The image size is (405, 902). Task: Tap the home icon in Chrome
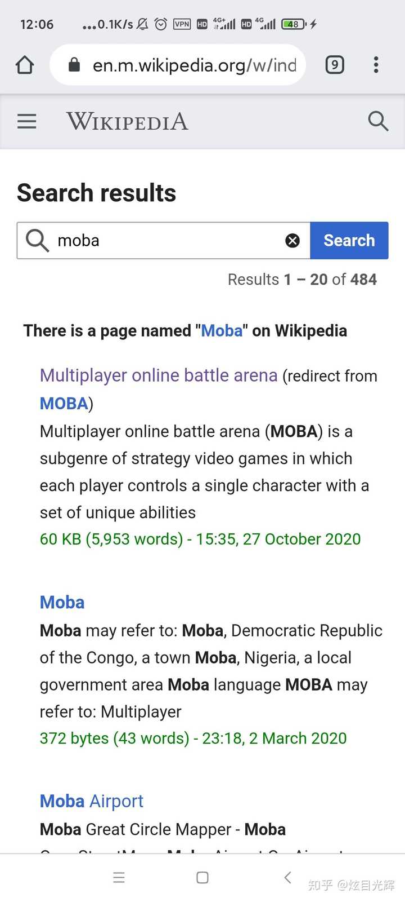coord(24,65)
